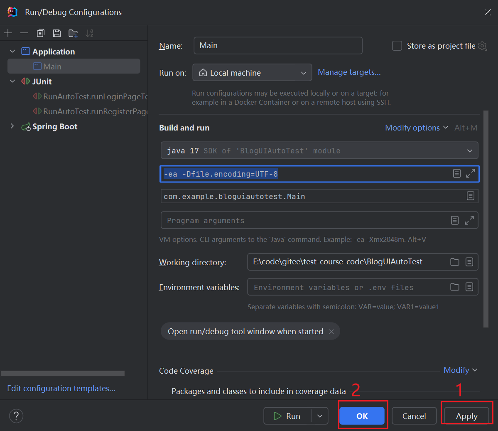This screenshot has height=431, width=498.
Task: Click the vertical scrollbar of settings panel
Action: (x=486, y=219)
